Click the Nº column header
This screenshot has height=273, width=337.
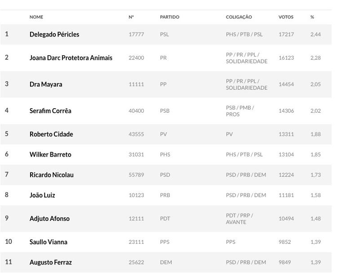click(131, 17)
